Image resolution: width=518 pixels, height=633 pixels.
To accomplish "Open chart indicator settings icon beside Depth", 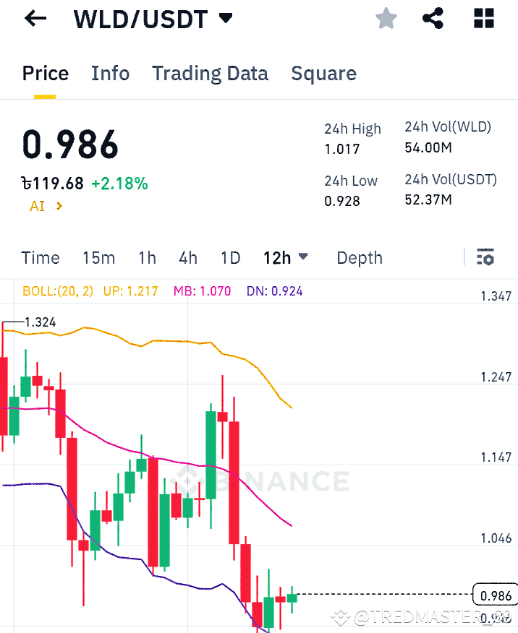I will pos(485,257).
